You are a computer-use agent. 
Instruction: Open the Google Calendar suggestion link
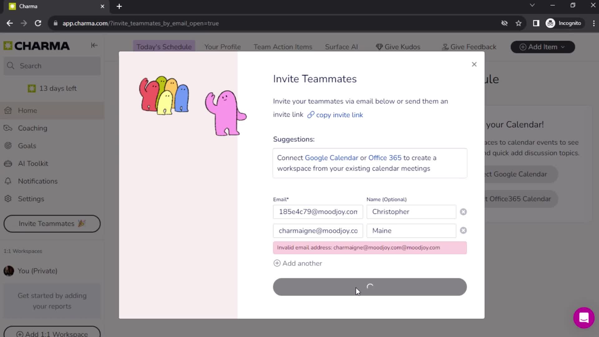tap(331, 158)
